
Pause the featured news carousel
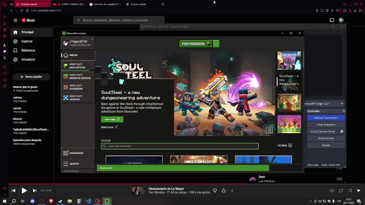pos(269,130)
